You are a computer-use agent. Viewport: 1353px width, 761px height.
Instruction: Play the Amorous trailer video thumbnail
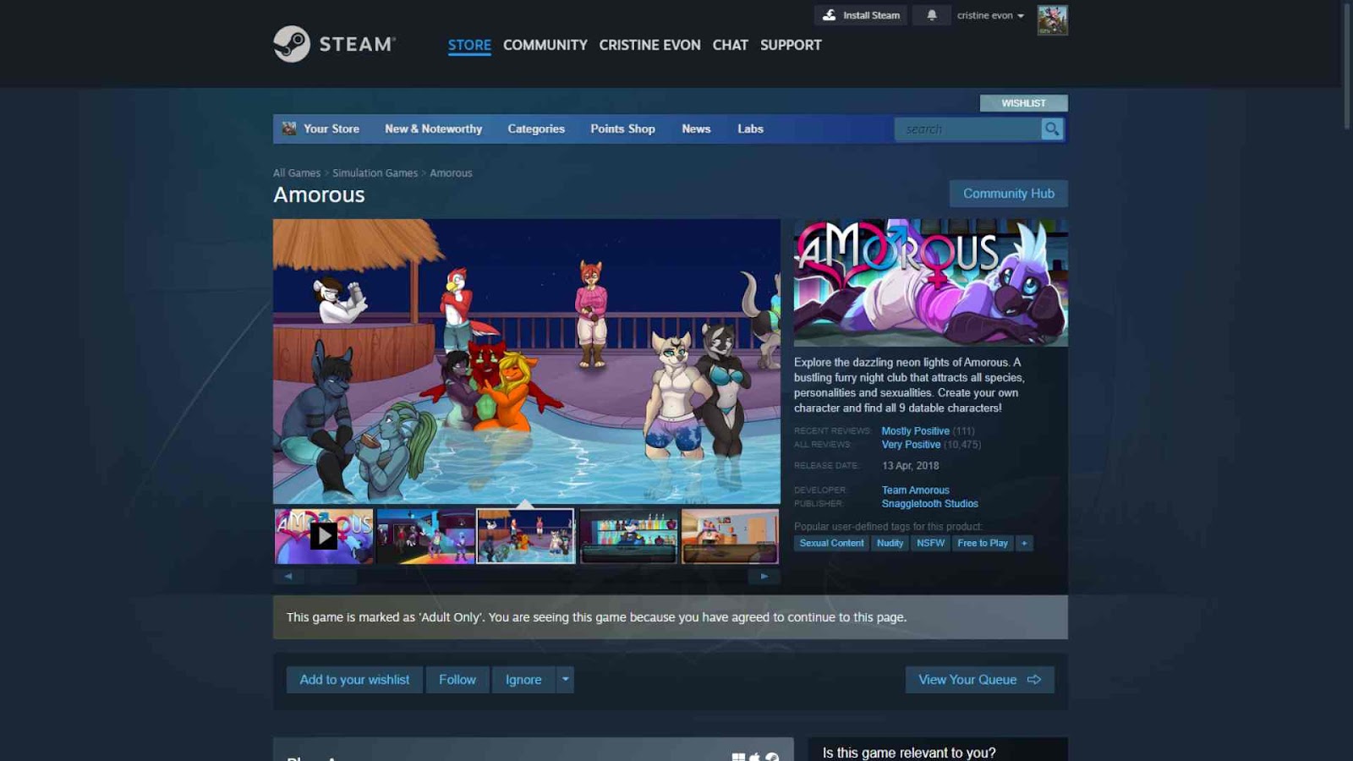click(x=324, y=536)
